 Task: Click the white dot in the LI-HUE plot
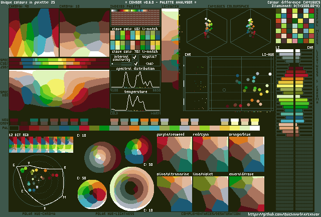tap(270, 74)
